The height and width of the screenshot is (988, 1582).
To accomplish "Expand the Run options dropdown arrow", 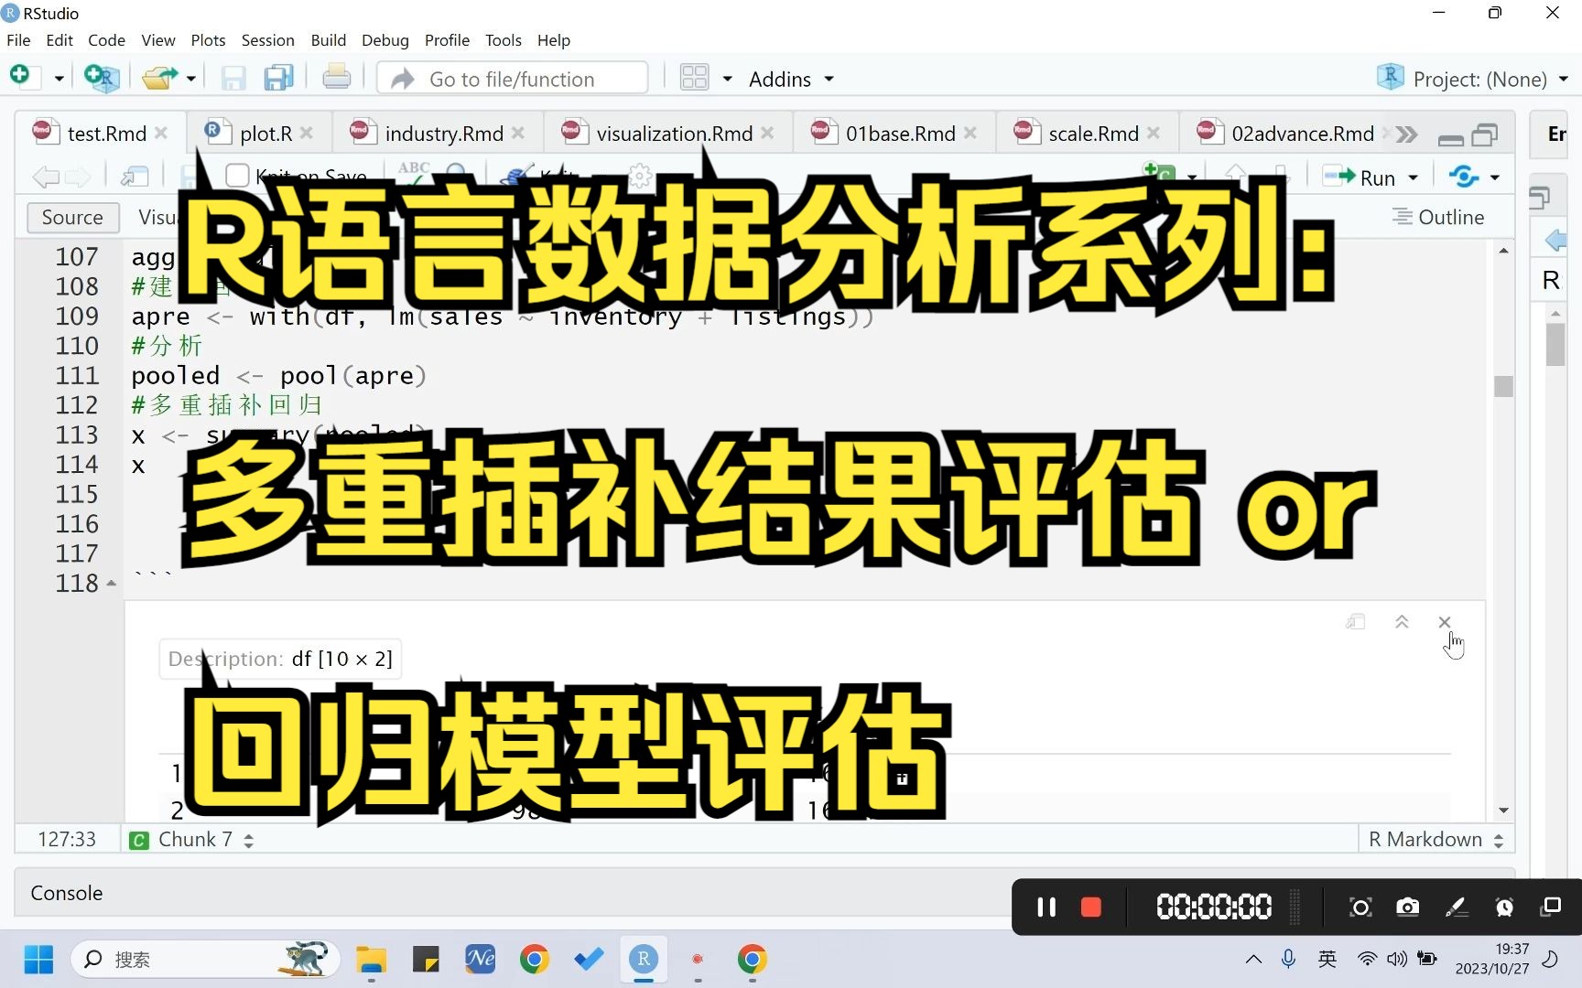I will coord(1414,177).
